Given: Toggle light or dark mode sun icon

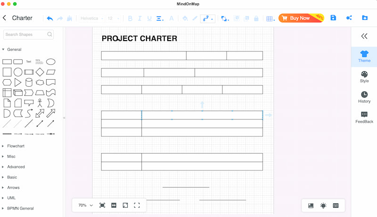Looking at the screenshot, I should click(323, 206).
